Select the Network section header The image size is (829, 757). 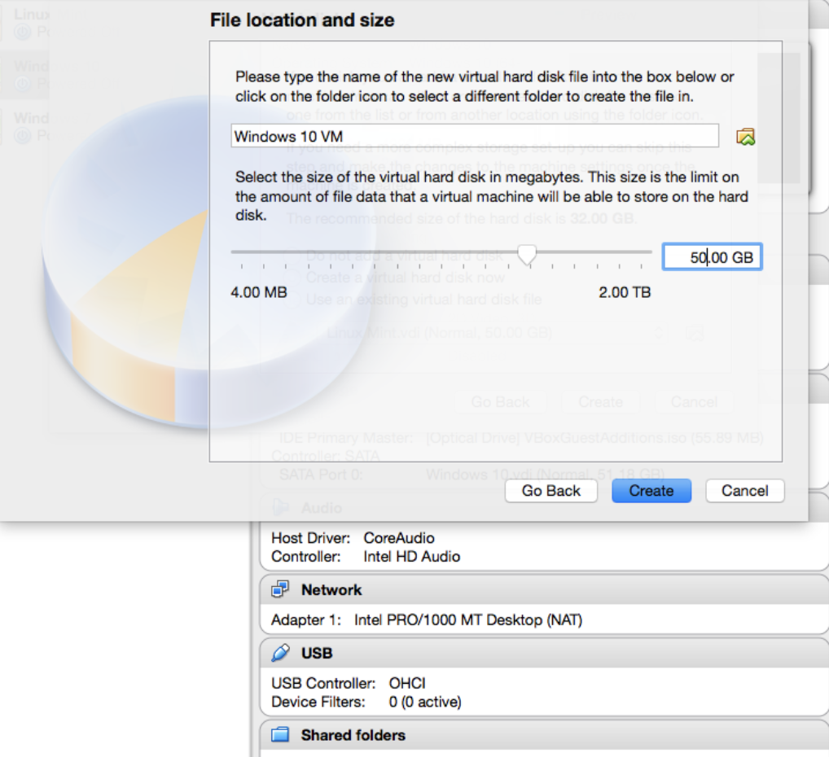(545, 590)
